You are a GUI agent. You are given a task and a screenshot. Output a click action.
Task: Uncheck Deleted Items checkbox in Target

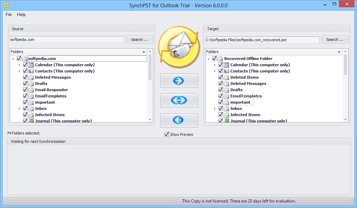(x=221, y=77)
